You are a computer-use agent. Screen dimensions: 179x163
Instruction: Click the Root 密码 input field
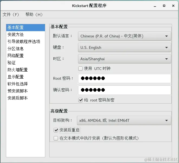coord(124,79)
